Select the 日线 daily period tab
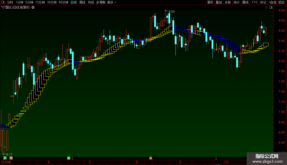 pyautogui.click(x=74, y=2)
